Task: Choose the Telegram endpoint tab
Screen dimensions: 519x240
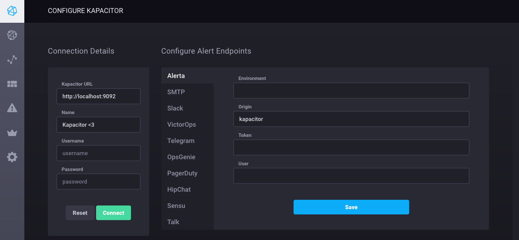Action: pyautogui.click(x=181, y=141)
